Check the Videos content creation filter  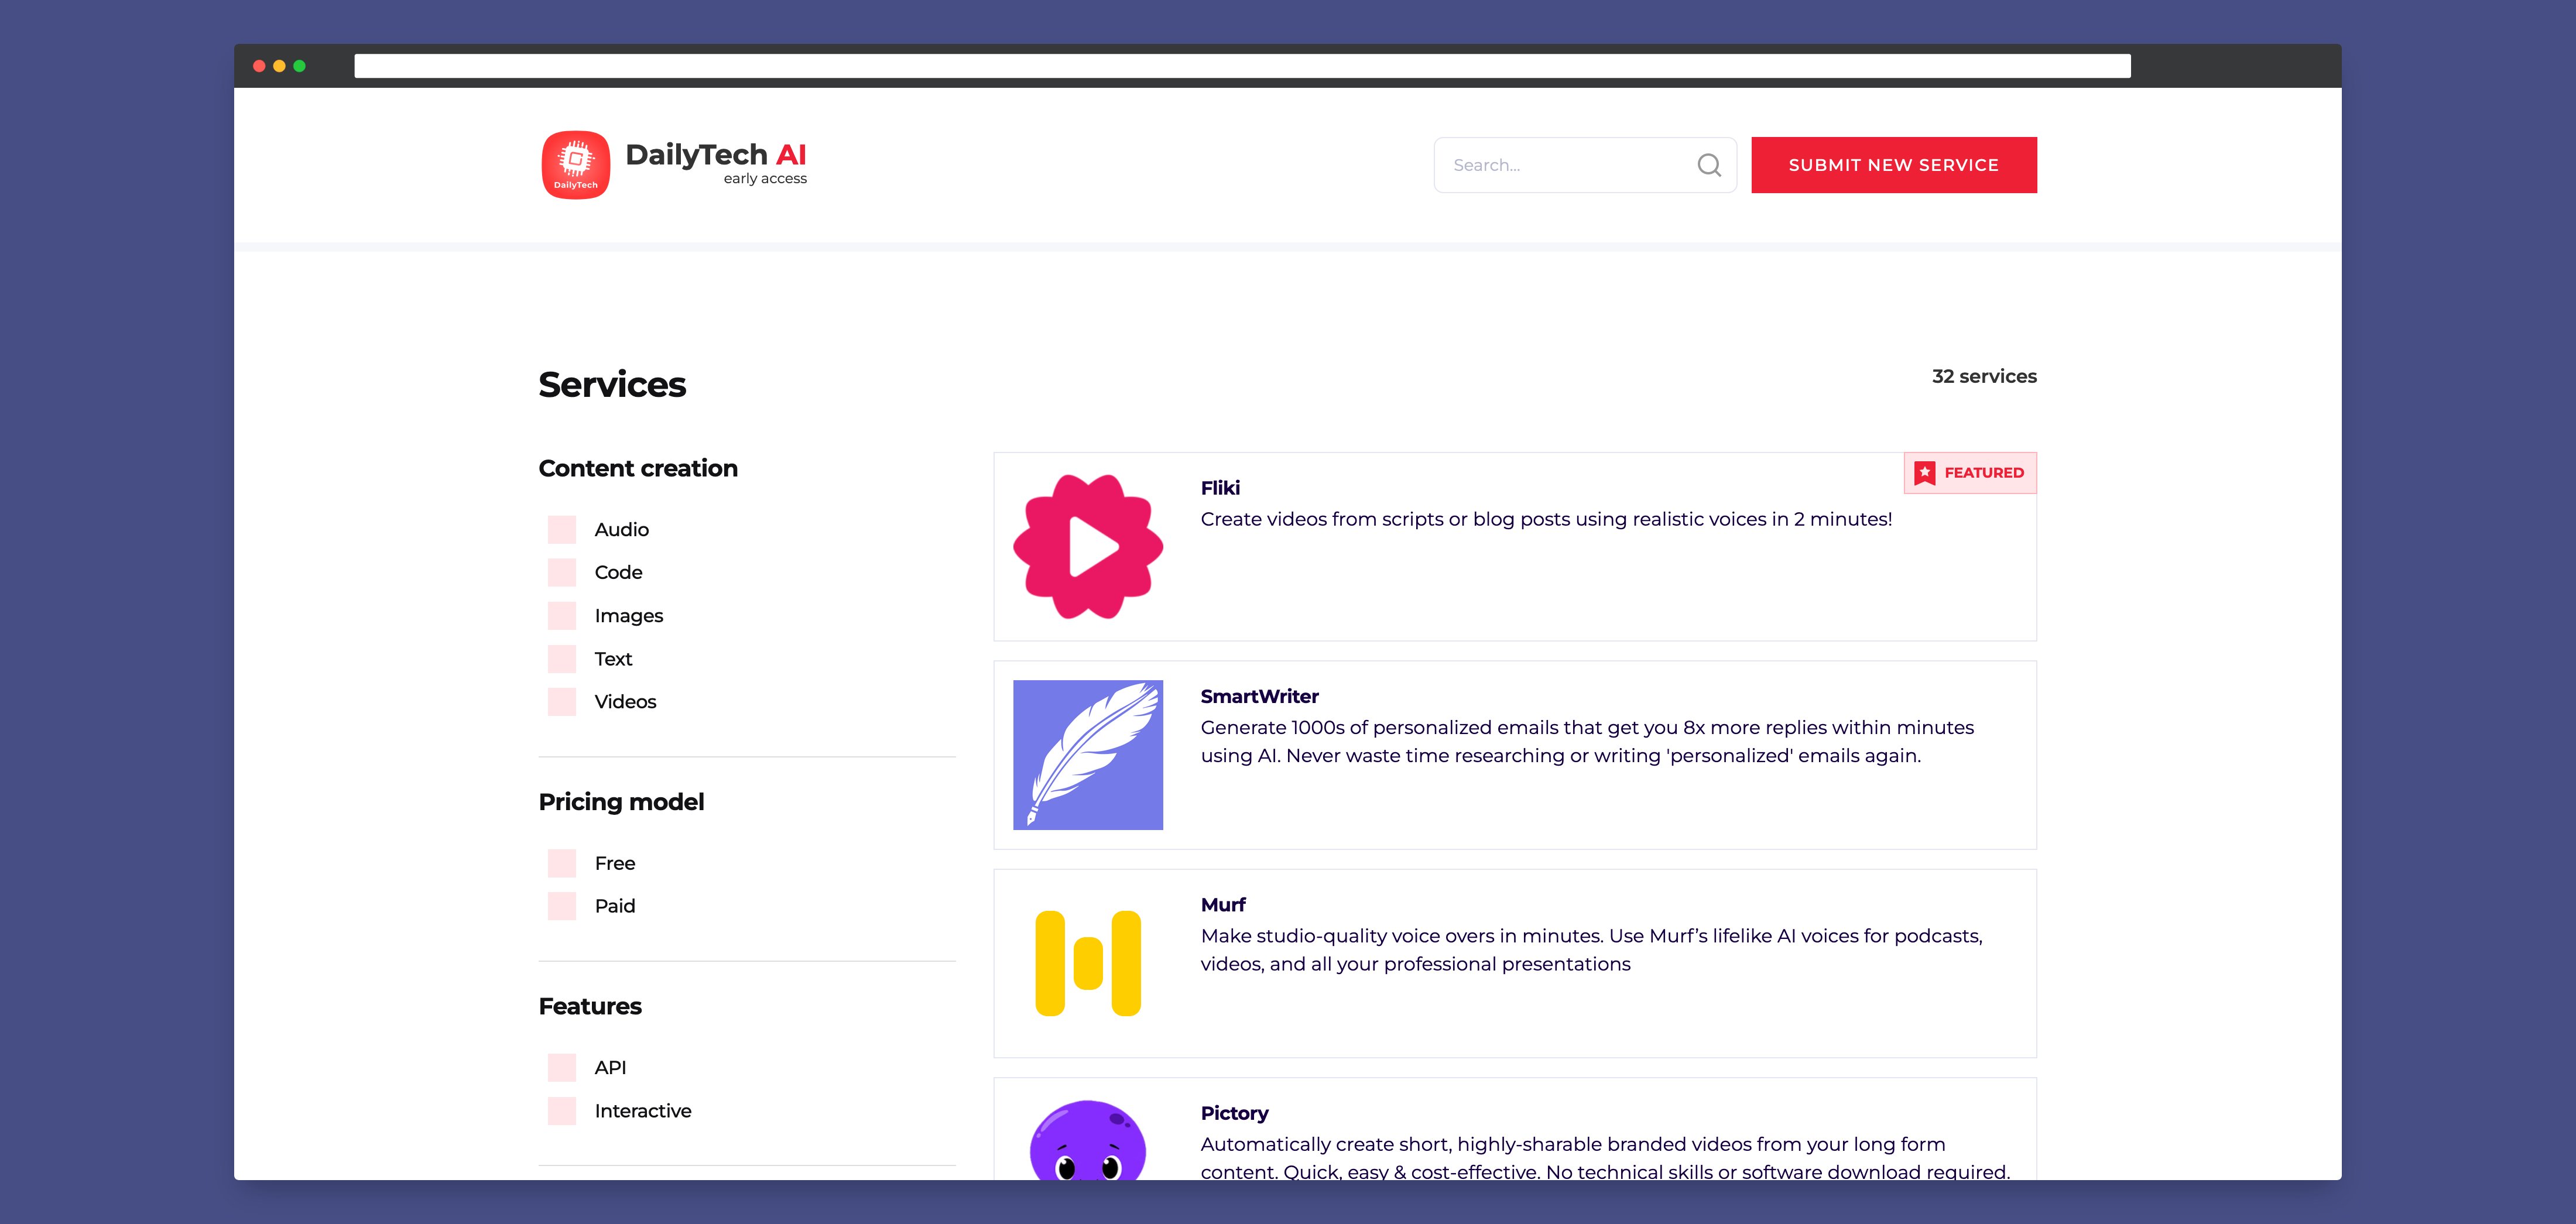tap(562, 701)
